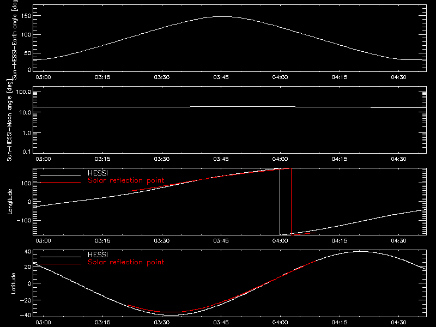Click the 150 tick on Earth angle axis

[26, 16]
